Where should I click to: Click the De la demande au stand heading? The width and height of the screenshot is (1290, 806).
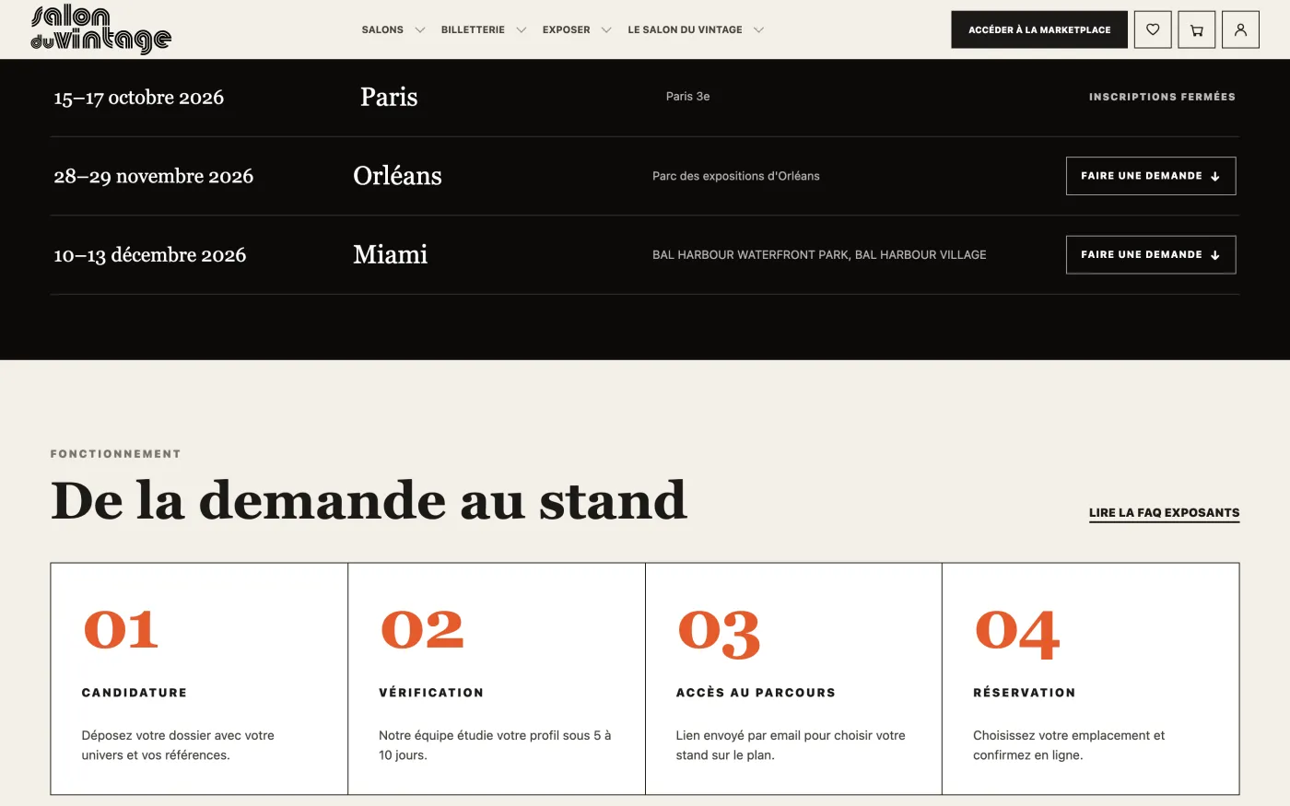click(369, 500)
